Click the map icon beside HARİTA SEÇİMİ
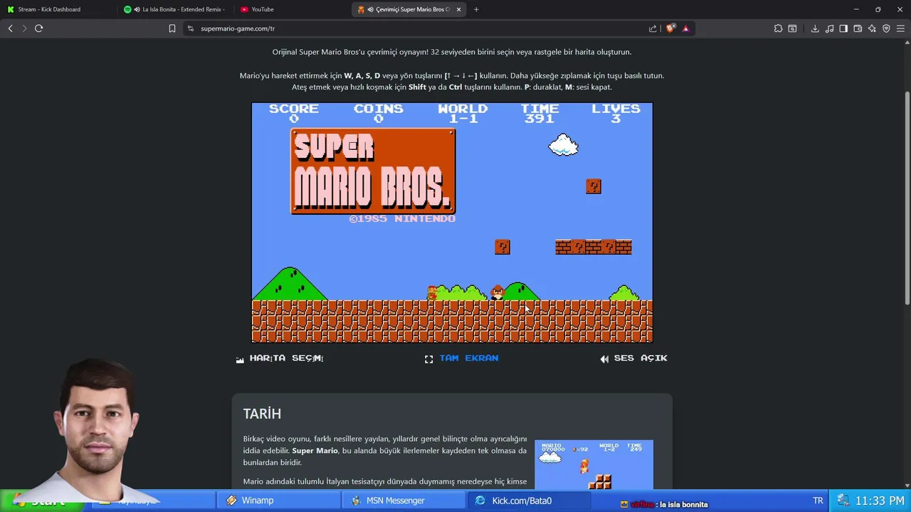The height and width of the screenshot is (512, 911). pyautogui.click(x=240, y=359)
